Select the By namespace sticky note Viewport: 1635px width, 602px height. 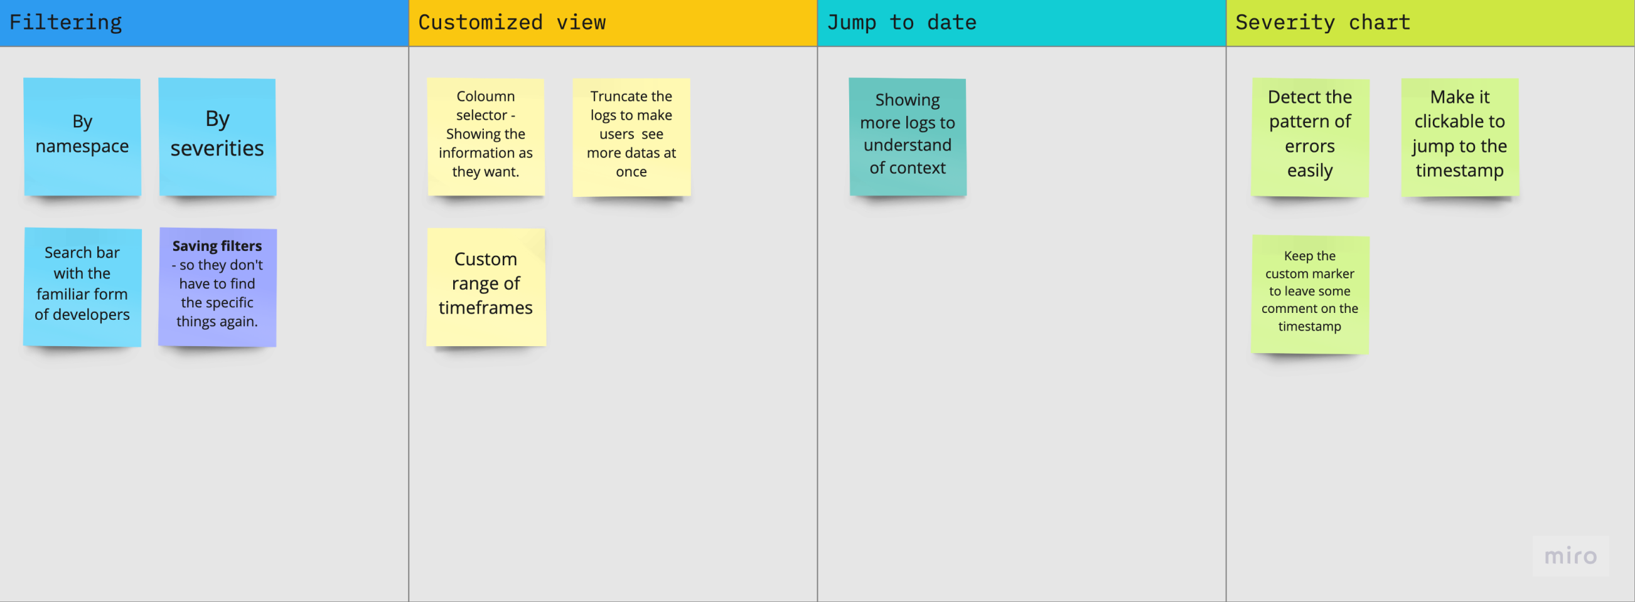tap(82, 135)
